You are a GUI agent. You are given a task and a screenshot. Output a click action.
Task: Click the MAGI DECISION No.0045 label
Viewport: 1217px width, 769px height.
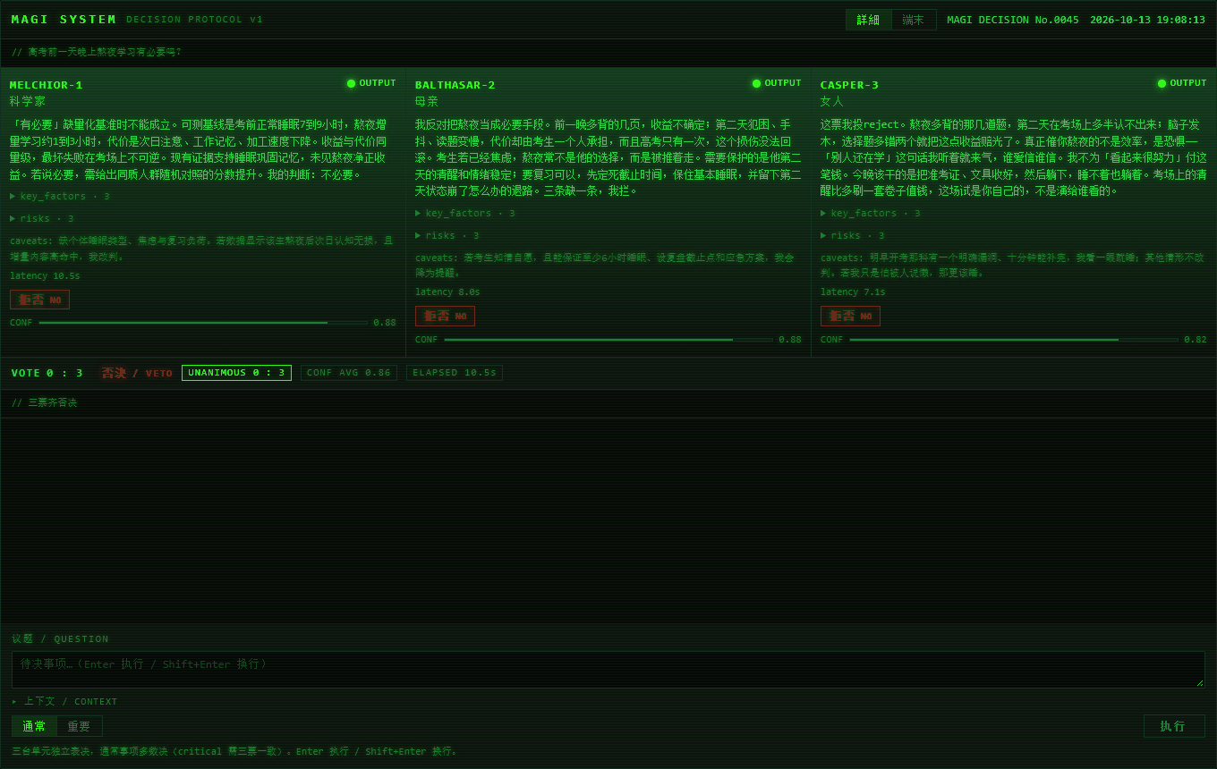pyautogui.click(x=1013, y=20)
